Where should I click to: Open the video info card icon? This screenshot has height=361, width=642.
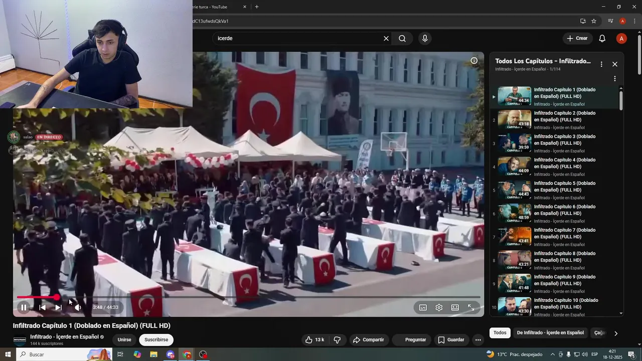coord(474,61)
